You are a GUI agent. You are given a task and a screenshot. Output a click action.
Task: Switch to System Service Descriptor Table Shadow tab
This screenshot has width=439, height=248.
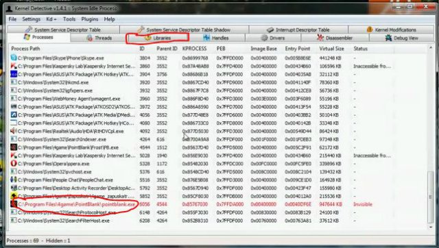(185, 29)
